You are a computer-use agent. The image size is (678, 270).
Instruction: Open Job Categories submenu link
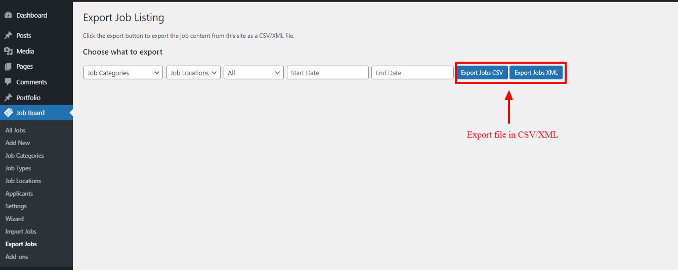click(25, 156)
